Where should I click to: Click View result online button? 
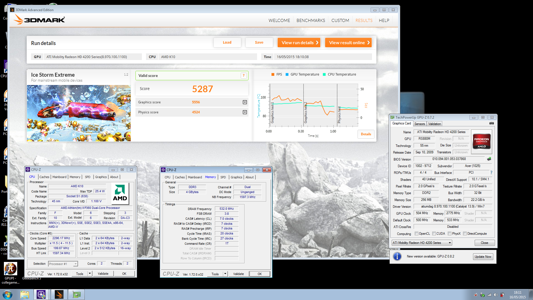coord(348,42)
